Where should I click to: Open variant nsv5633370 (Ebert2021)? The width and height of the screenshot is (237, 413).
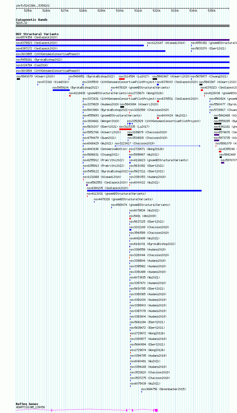209,48
